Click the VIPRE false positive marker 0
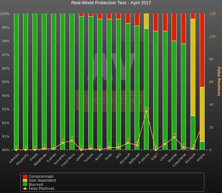The image size is (222, 193). [81, 150]
